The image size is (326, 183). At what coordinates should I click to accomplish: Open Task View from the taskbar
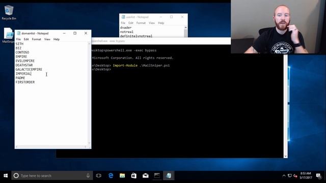tap(98, 176)
